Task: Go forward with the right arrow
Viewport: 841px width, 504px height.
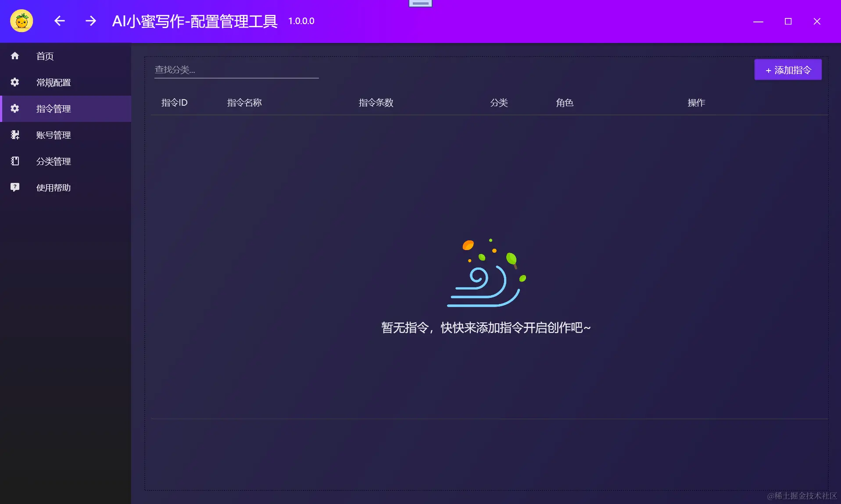Action: (91, 21)
